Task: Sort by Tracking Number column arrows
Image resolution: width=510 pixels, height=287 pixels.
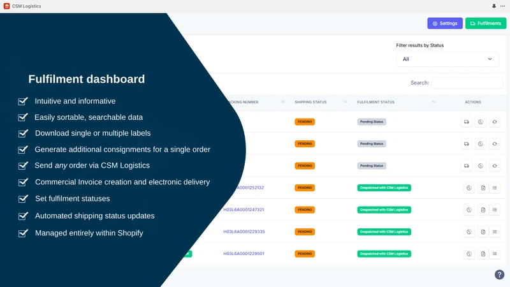Action: click(283, 102)
